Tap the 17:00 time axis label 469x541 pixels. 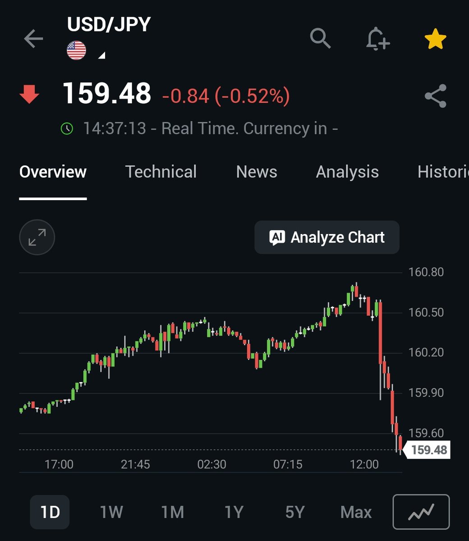59,464
